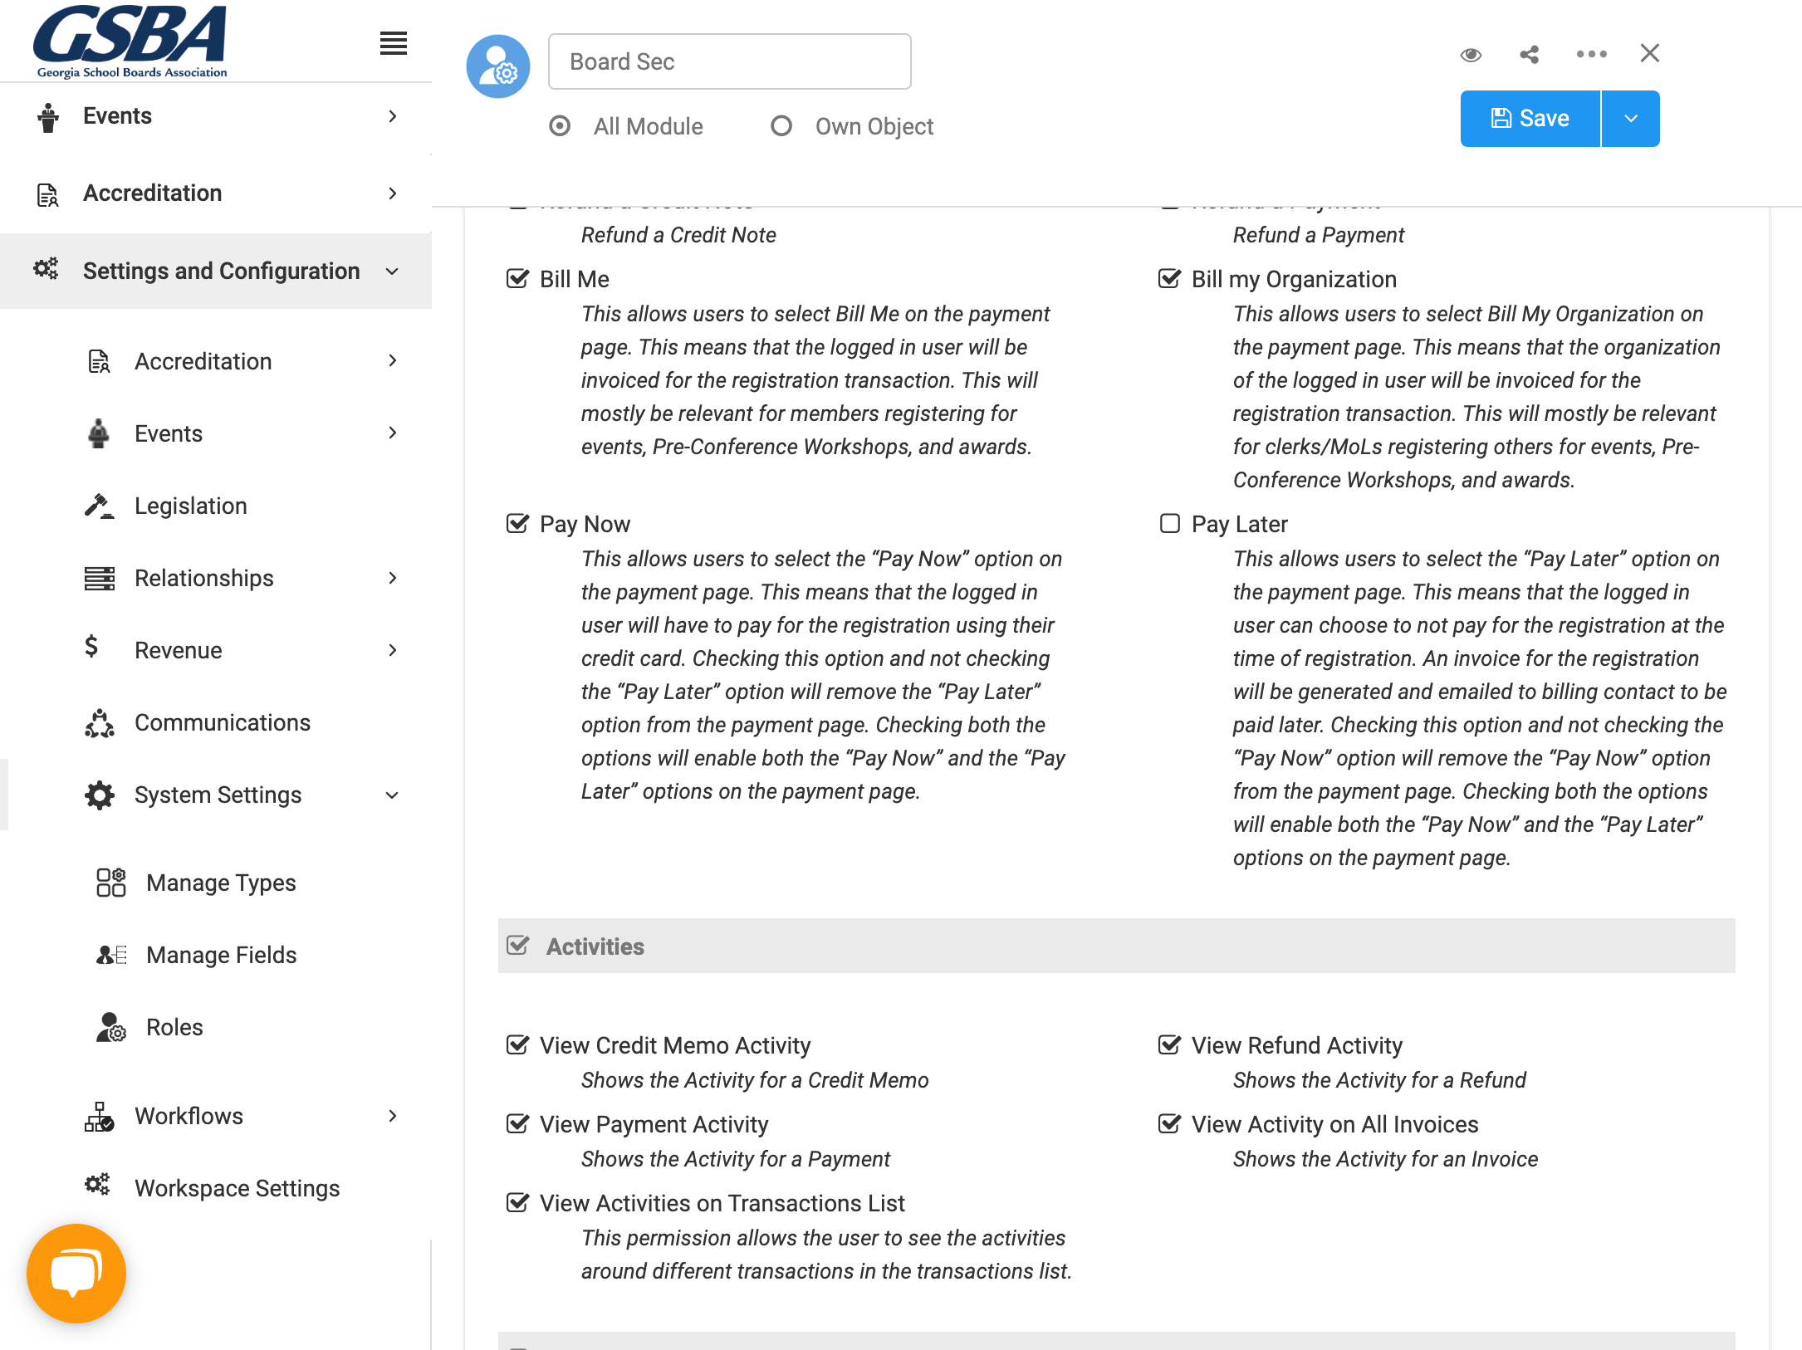Uncheck the Bill Me checkbox
Image resolution: width=1802 pixels, height=1350 pixels.
pyautogui.click(x=517, y=278)
